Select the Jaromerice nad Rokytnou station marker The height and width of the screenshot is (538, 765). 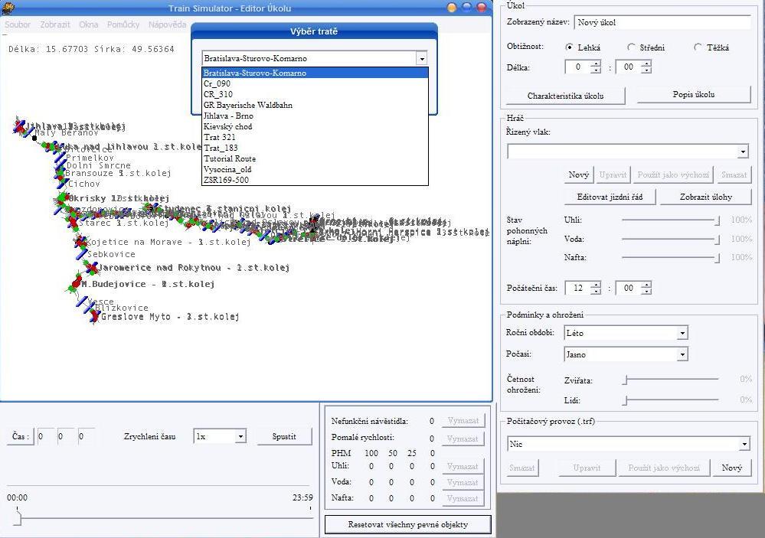click(92, 268)
